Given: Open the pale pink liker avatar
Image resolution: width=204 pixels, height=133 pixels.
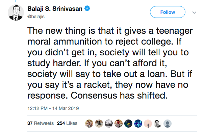Looking at the screenshot, I should point(148,124).
